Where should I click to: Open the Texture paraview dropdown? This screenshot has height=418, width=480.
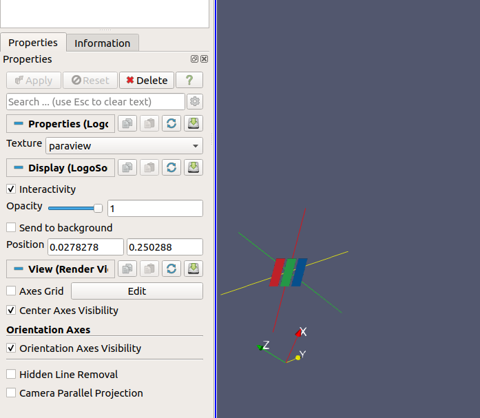click(x=124, y=146)
